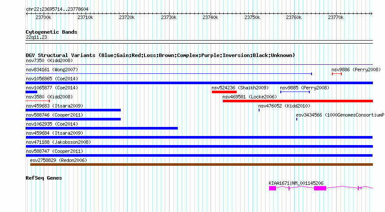Click the nsv9886 (Perry2008) label text
This screenshot has width=385, height=212.
356,70
